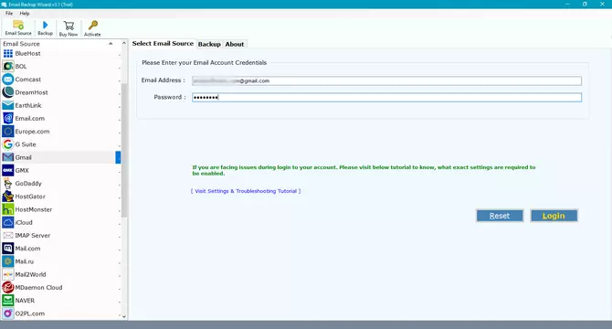The height and width of the screenshot is (329, 612).
Task: Collapse the Email Source list header arrow
Action: point(111,44)
